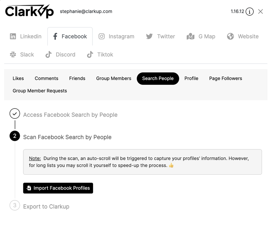Open the Profile sub-tab
Screen dimensions: 272x233
[x=191, y=78]
